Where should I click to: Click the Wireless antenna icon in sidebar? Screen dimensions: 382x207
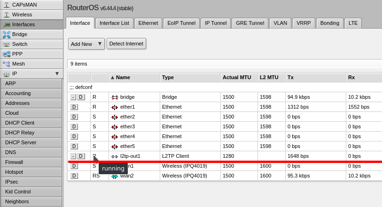coord(7,15)
